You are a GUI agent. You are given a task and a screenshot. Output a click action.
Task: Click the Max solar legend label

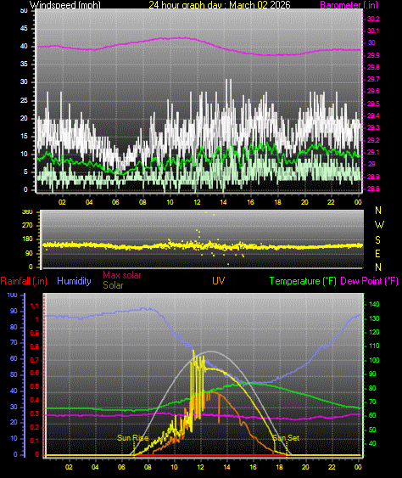point(122,275)
